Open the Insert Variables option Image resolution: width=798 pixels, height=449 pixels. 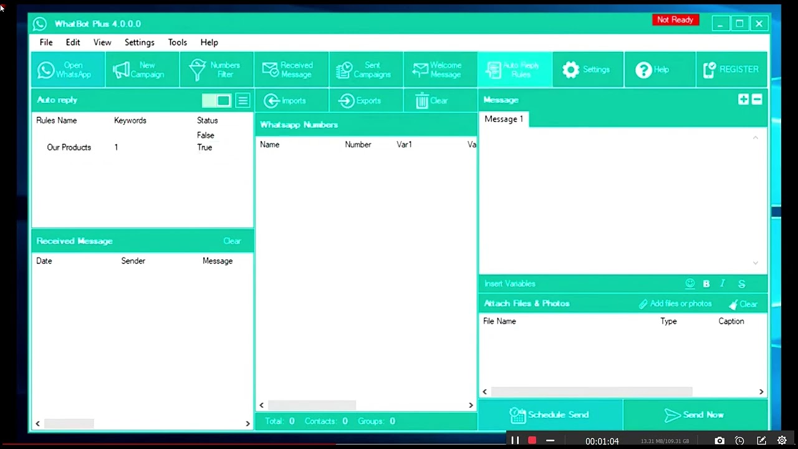(510, 284)
